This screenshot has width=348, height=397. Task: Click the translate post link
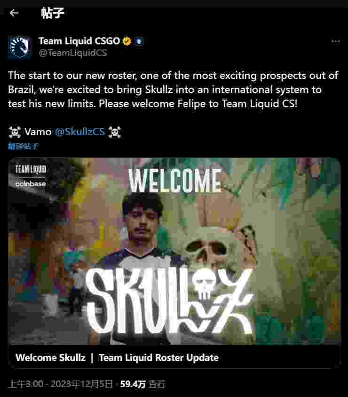pos(23,146)
